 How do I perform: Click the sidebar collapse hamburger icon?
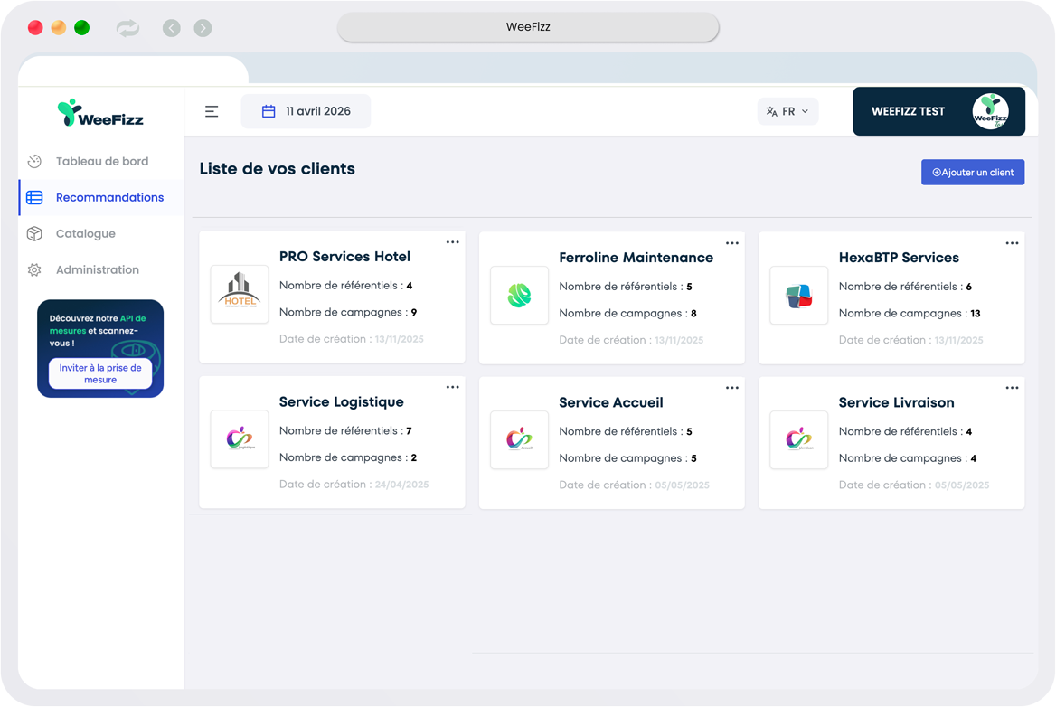click(x=211, y=111)
